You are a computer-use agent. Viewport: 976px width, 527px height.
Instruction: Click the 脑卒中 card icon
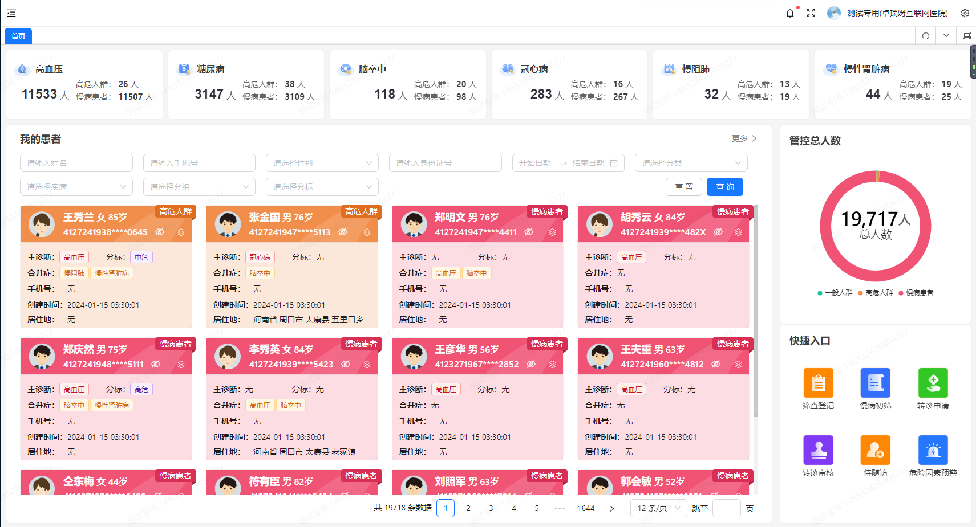(x=346, y=69)
